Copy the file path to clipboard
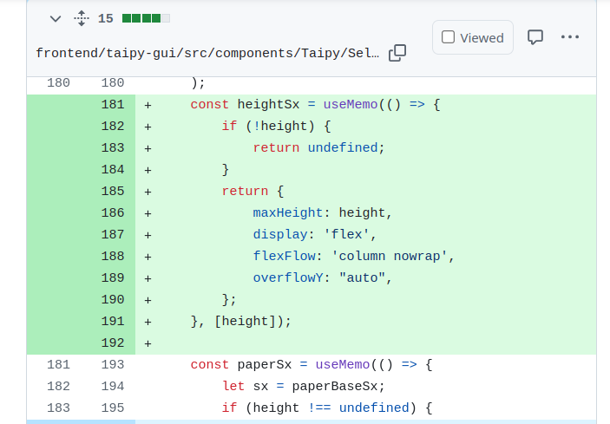The width and height of the screenshot is (610, 424). 397,53
